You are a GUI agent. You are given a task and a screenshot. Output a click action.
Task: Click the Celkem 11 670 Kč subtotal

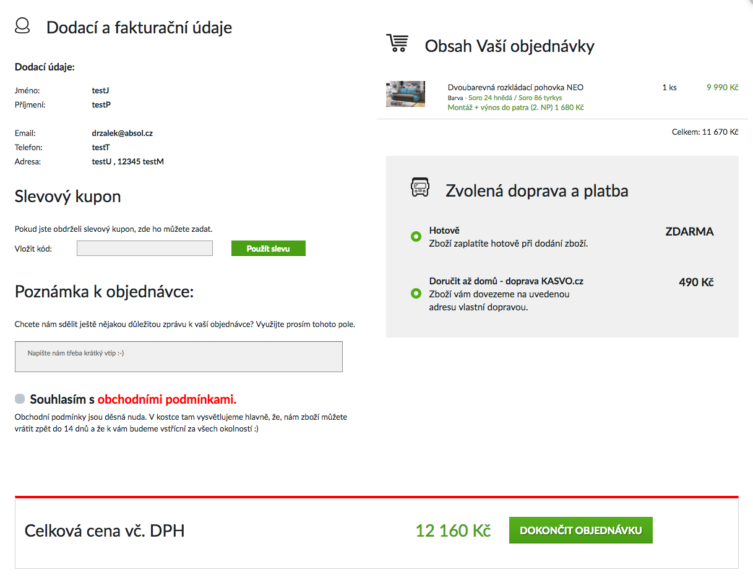(705, 132)
